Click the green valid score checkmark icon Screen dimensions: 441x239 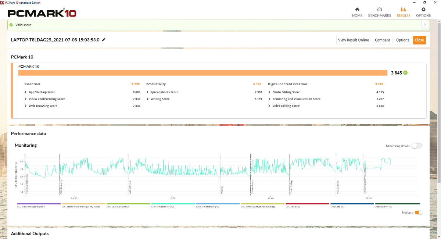[x=11, y=25]
